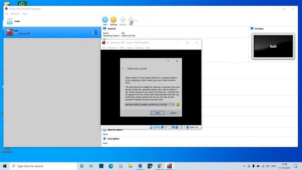The image size is (302, 170).
Task: Open the kali machine tools list menu icon
Action: click(95, 33)
